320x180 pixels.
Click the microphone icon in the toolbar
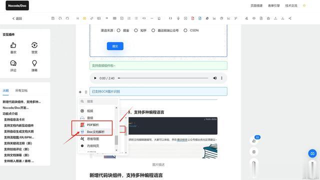click(178, 18)
